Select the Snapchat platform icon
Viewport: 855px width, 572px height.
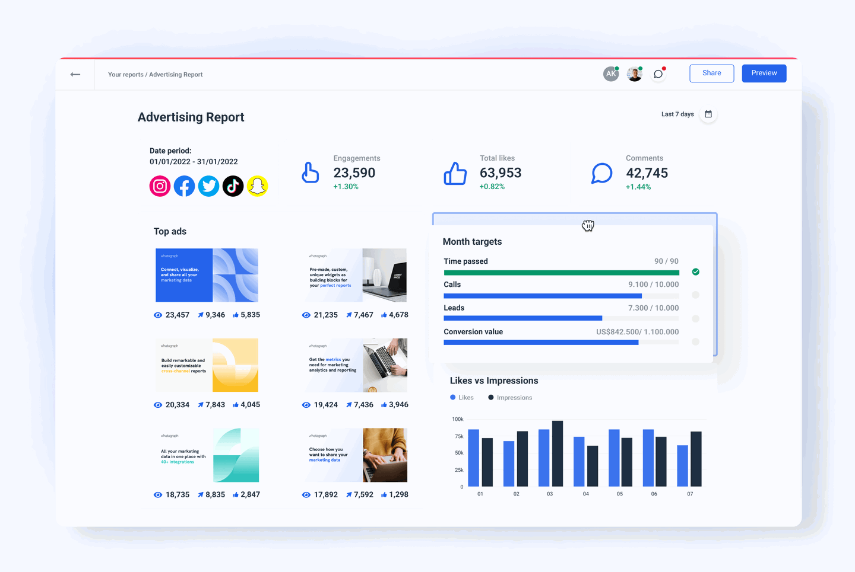(x=257, y=186)
